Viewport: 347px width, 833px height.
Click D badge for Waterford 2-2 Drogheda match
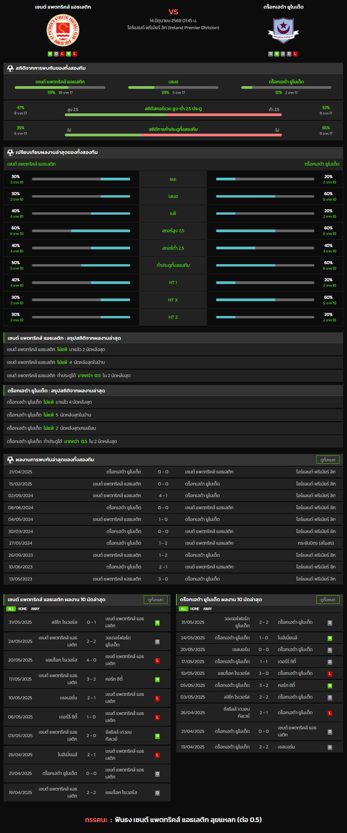330,623
